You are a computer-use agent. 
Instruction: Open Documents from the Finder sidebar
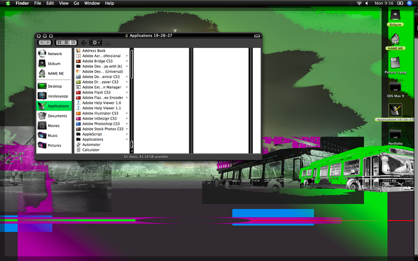point(54,116)
